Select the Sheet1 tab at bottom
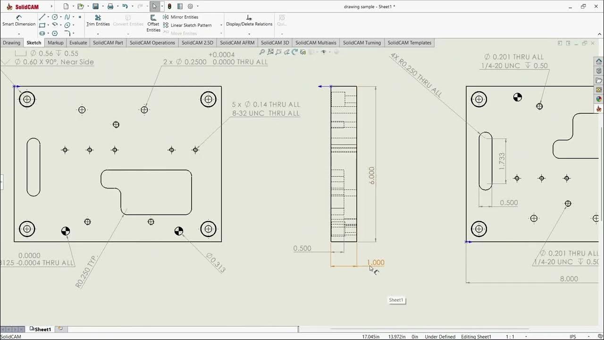The height and width of the screenshot is (340, 604). point(40,329)
